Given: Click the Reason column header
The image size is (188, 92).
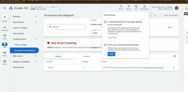Looking at the screenshot, I should [104, 62].
